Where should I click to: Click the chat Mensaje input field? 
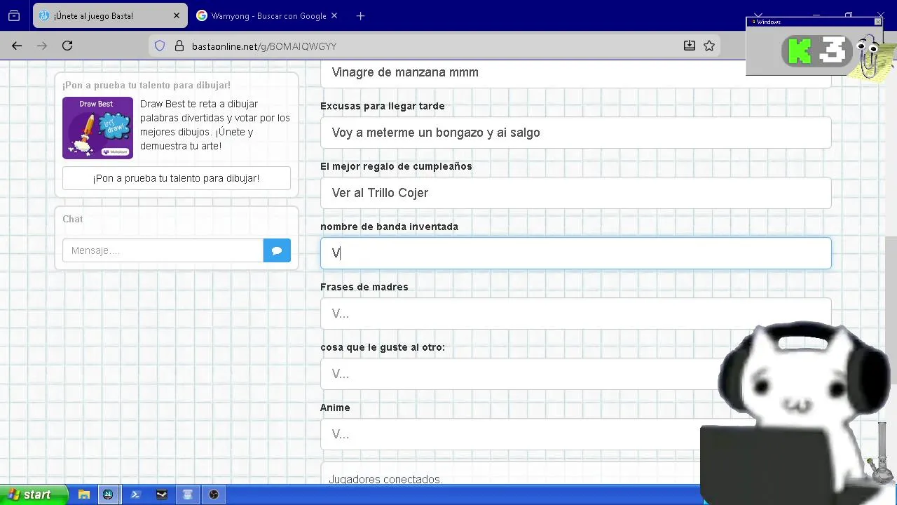(163, 250)
